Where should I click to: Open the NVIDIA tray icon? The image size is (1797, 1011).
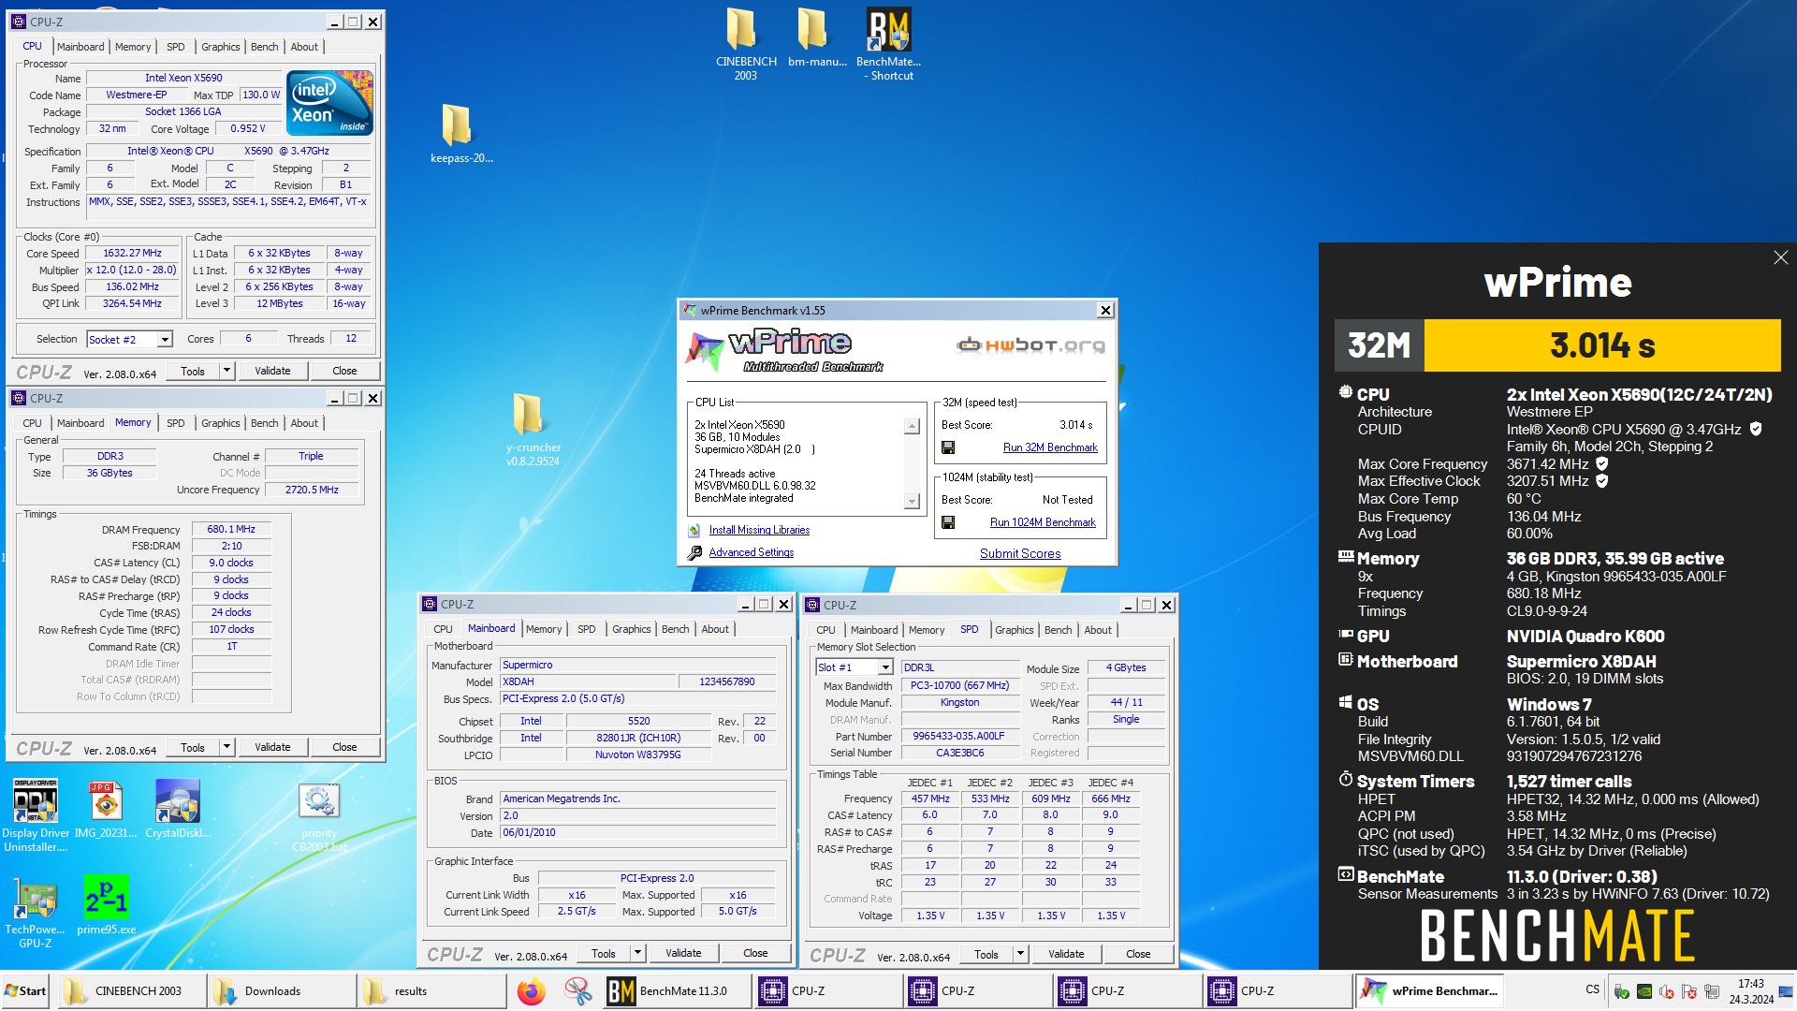[x=1644, y=991]
